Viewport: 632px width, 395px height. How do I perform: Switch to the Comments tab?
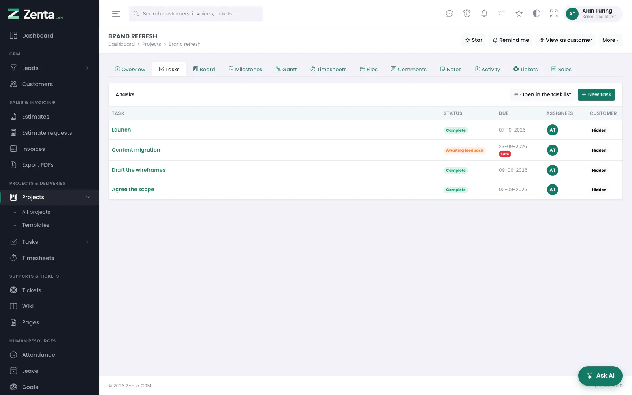pos(408,70)
